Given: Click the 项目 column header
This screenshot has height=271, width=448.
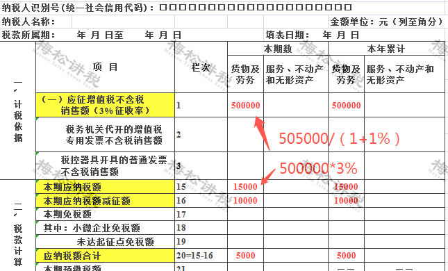Looking at the screenshot, I should (x=105, y=67).
